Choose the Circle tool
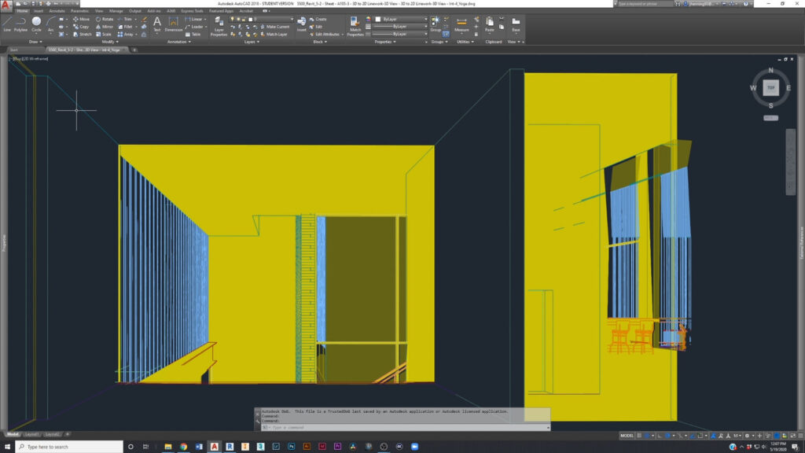The image size is (805, 453). pyautogui.click(x=36, y=23)
